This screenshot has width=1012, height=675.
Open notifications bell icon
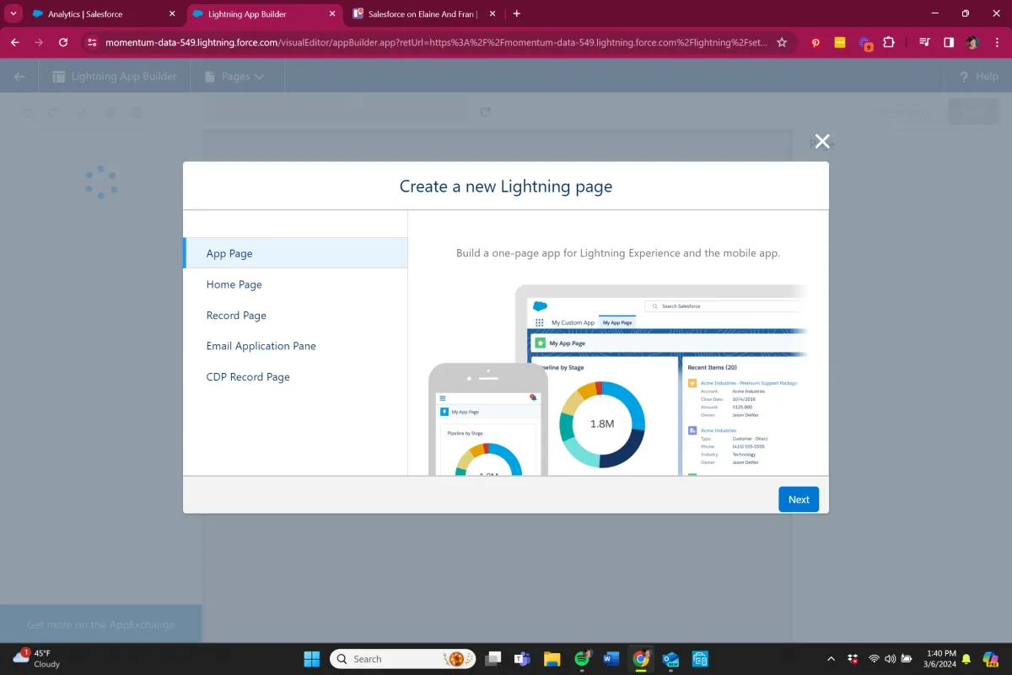click(x=966, y=659)
